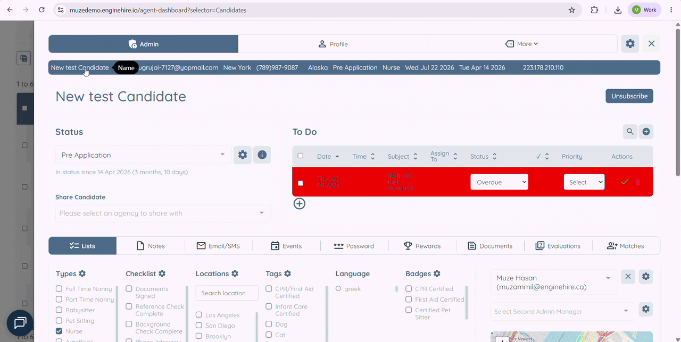Open Tags settings gear
This screenshot has width=681, height=342.
288,273
